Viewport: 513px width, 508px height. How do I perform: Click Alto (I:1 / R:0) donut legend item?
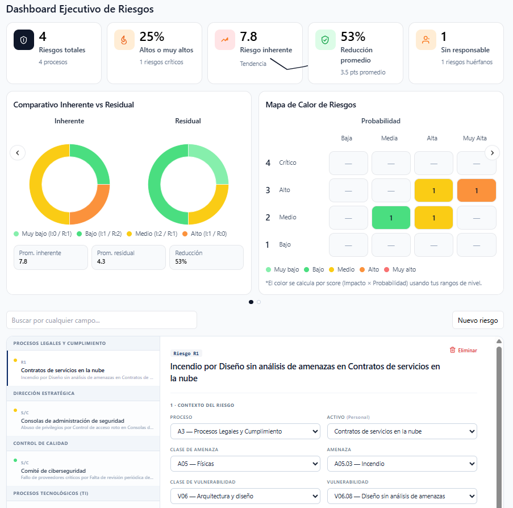[x=205, y=234]
